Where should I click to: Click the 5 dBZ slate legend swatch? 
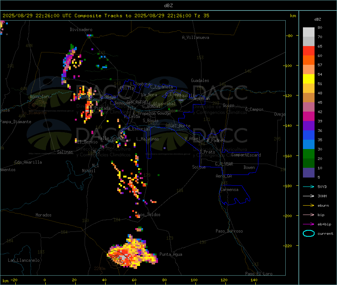(x=309, y=173)
